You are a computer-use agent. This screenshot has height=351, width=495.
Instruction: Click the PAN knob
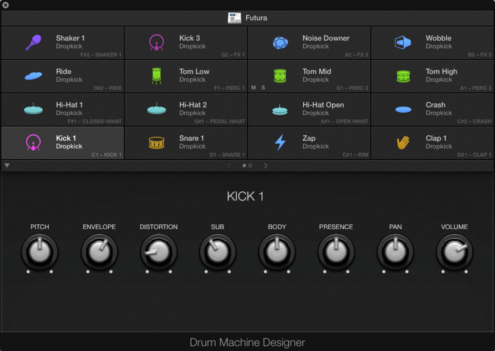click(395, 252)
